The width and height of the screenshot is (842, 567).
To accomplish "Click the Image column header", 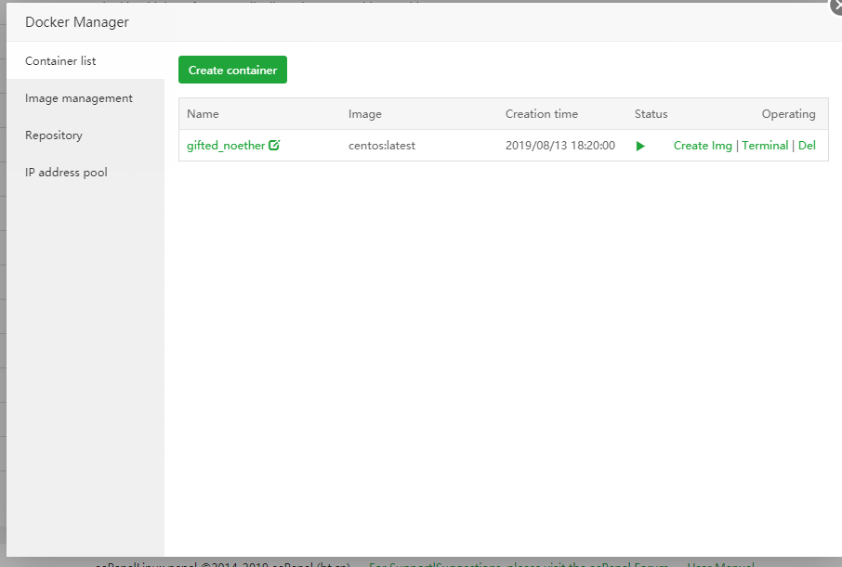I will pos(364,113).
